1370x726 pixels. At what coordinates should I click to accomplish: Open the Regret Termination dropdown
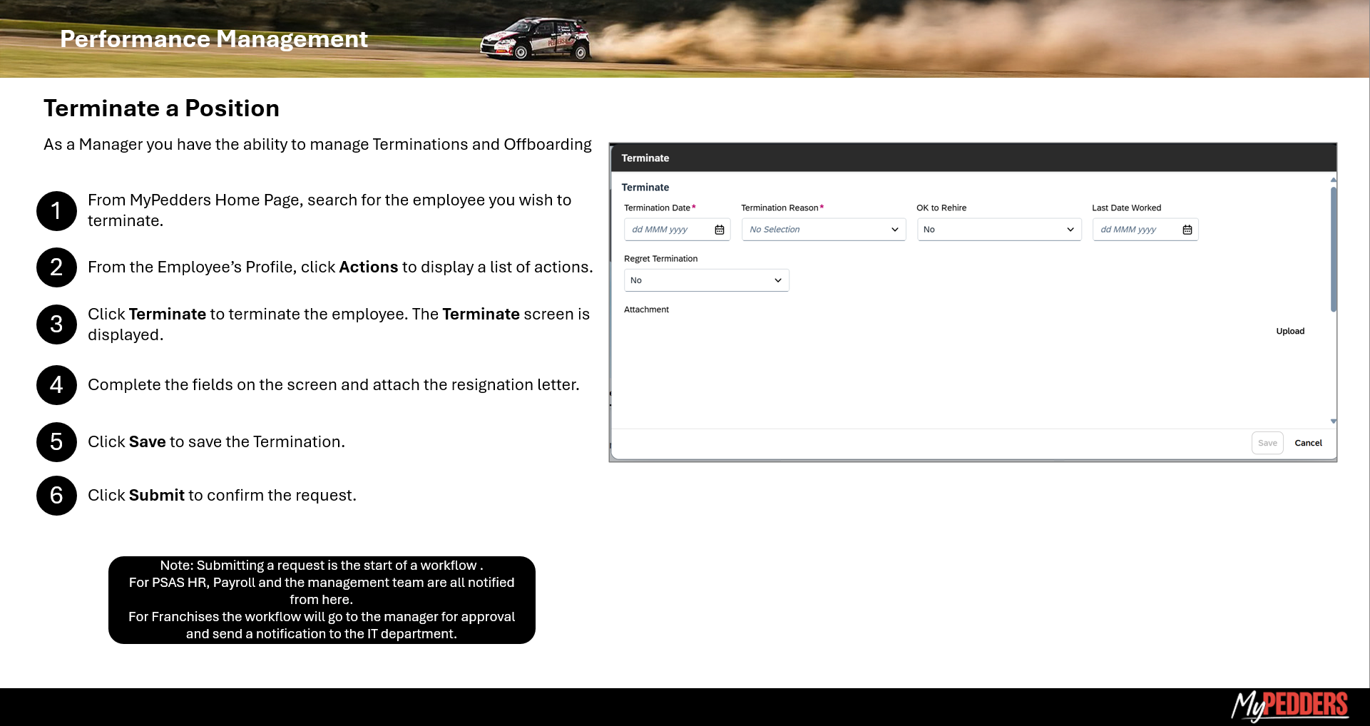(x=706, y=280)
